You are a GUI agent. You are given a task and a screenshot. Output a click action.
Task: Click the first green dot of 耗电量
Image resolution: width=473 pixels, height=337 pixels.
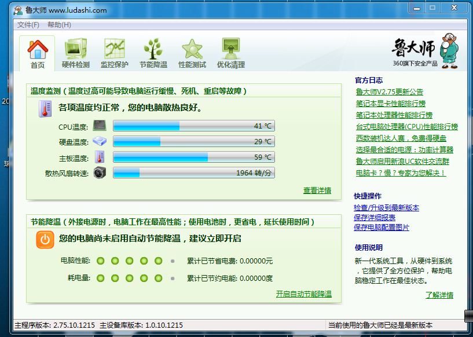pyautogui.click(x=101, y=278)
